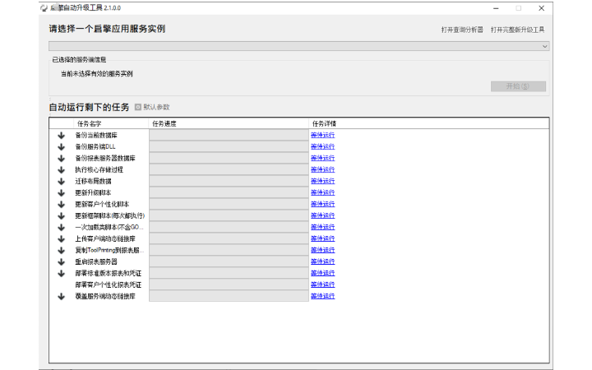Click the arrow icon beside 覆盖服务端动态链接库

(61, 297)
